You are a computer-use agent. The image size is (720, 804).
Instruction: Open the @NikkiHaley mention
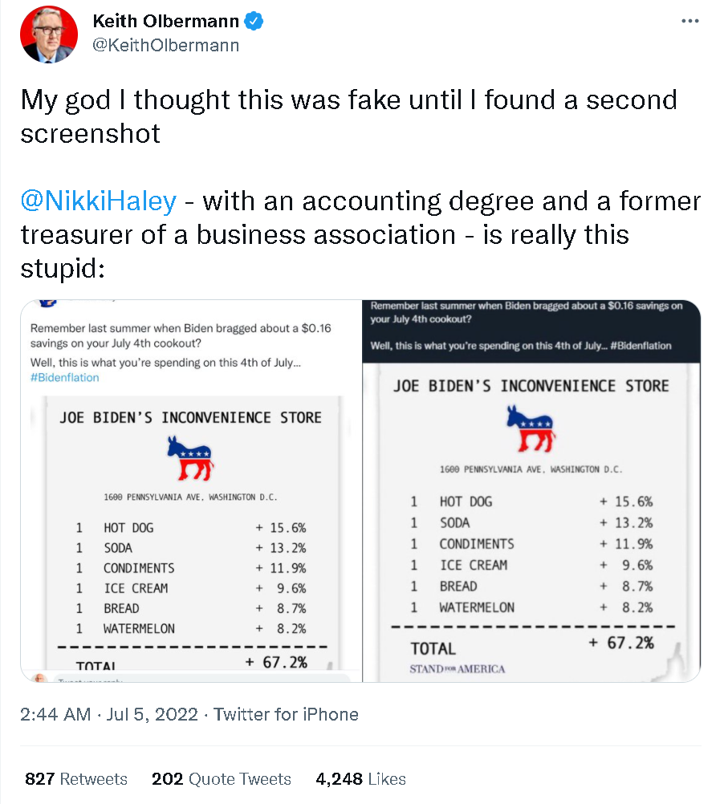tap(98, 200)
